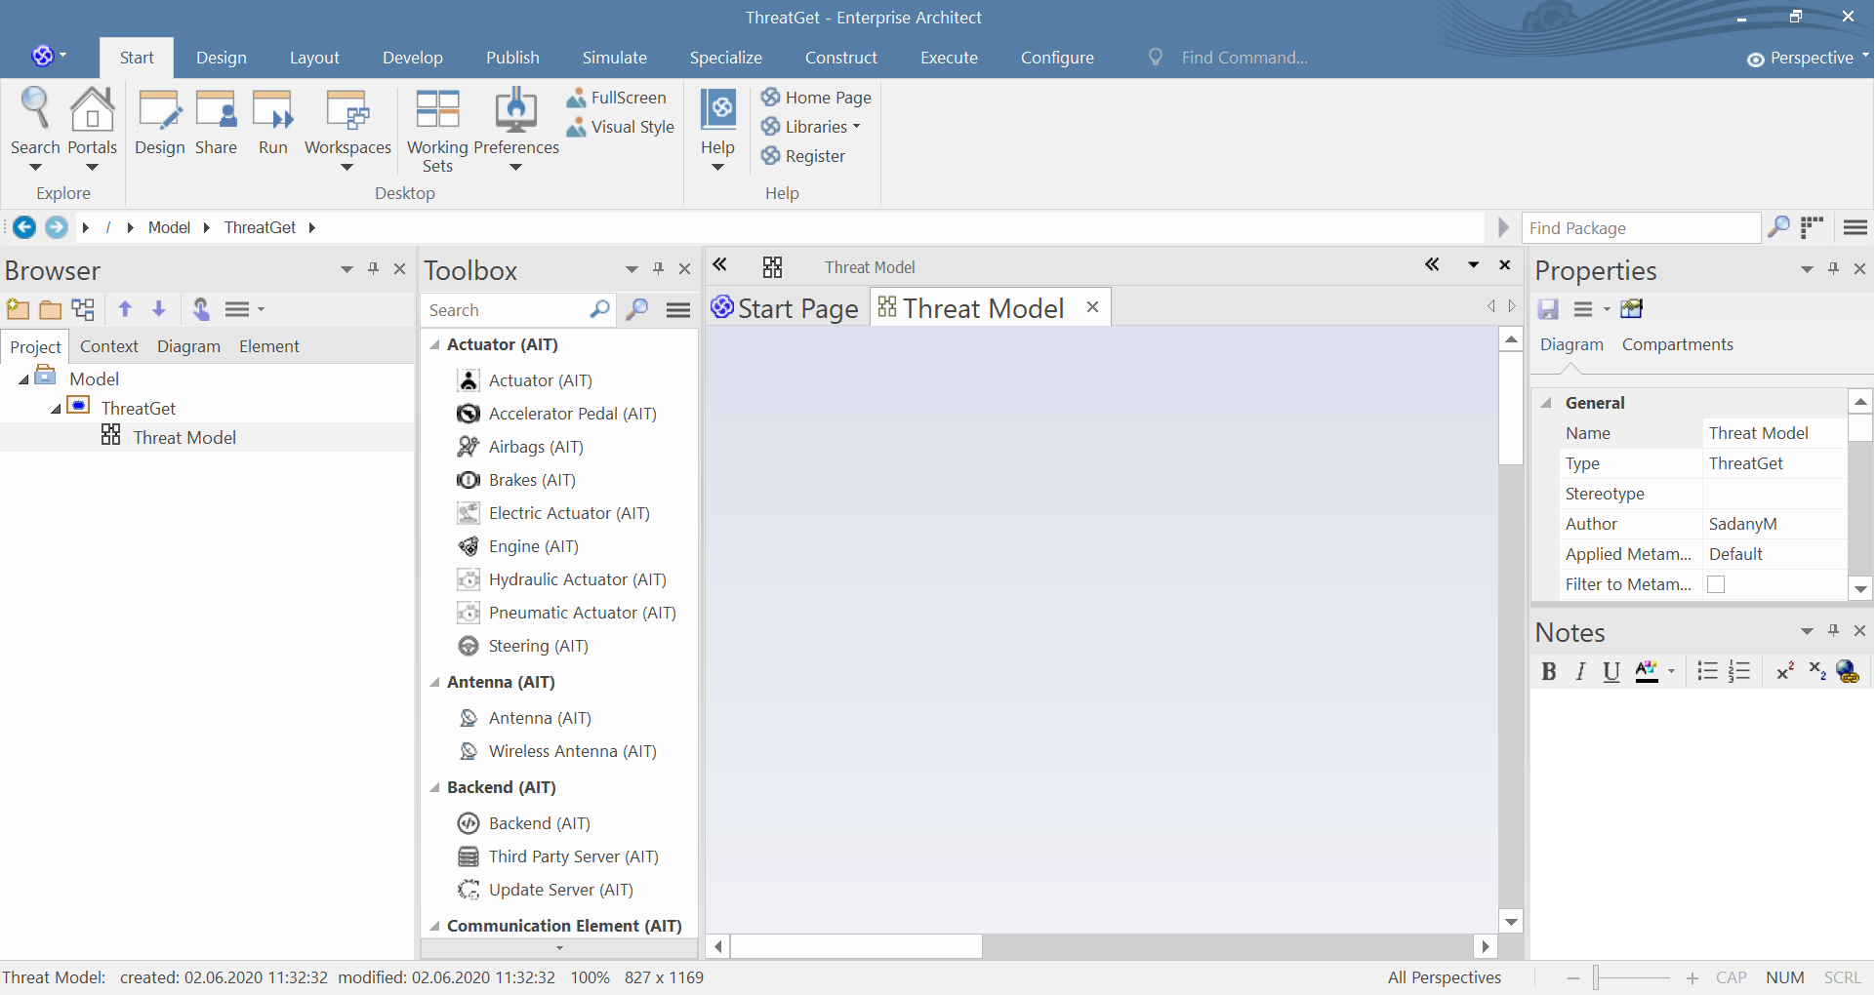Click the Design ribbon icon
This screenshot has width=1876, height=995.
tap(159, 109)
